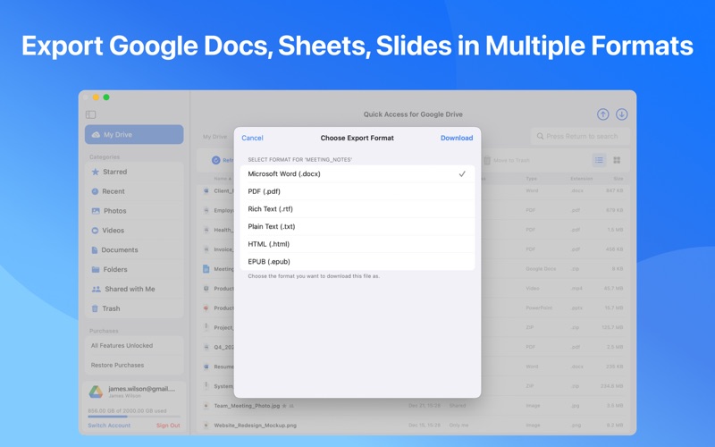
Task: Click the 'Dec 21, 15:28' date cell
Action: pyautogui.click(x=425, y=406)
